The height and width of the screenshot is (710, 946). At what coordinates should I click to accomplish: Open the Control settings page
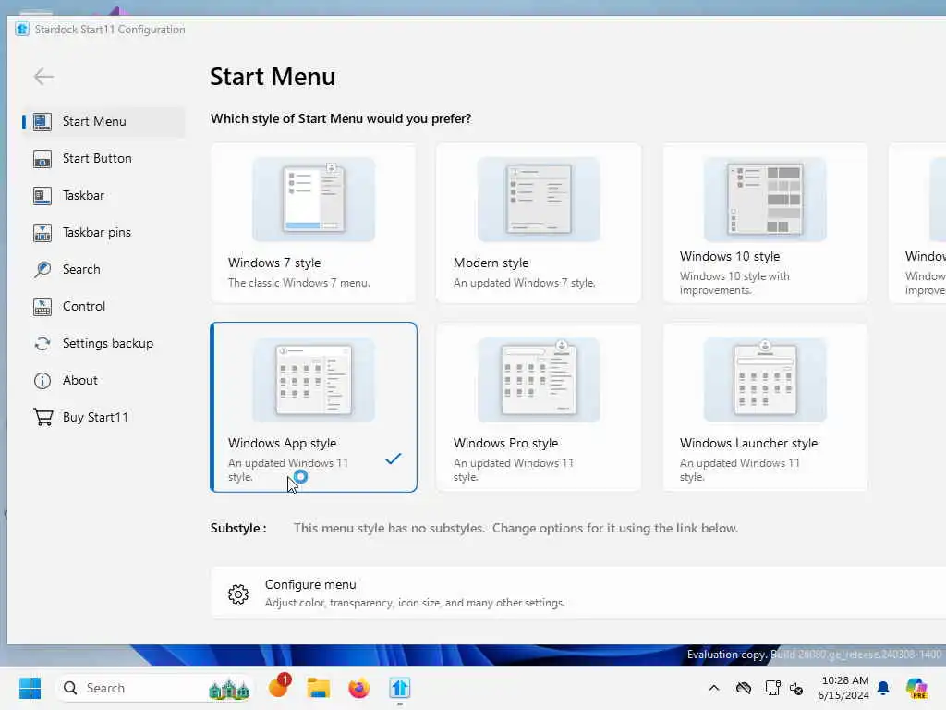(x=103, y=307)
